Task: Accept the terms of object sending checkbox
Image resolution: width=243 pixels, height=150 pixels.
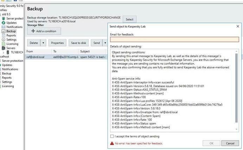Action: point(112,136)
